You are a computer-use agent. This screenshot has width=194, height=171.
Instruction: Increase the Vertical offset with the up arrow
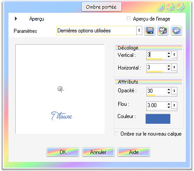click(x=169, y=53)
